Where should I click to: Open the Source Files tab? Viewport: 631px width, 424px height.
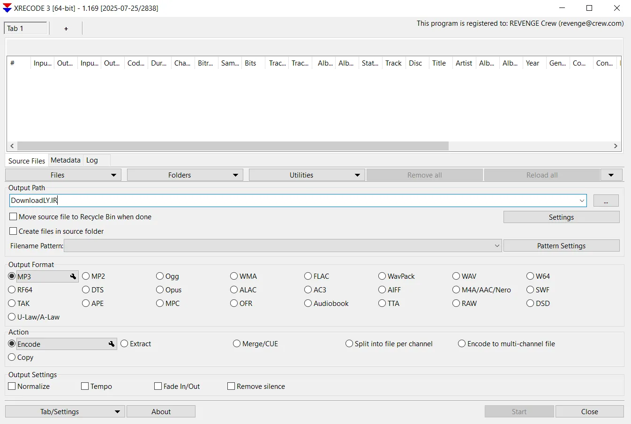[x=27, y=161]
